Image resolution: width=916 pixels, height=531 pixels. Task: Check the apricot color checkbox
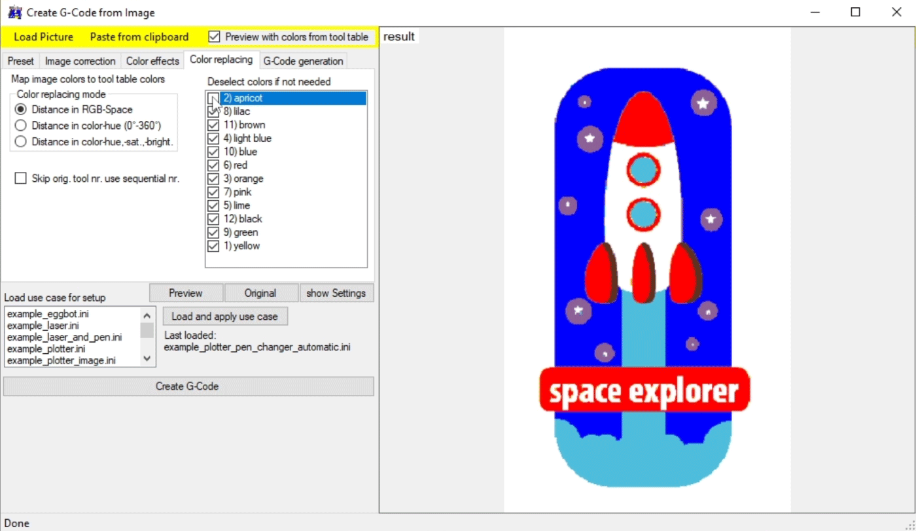point(213,98)
